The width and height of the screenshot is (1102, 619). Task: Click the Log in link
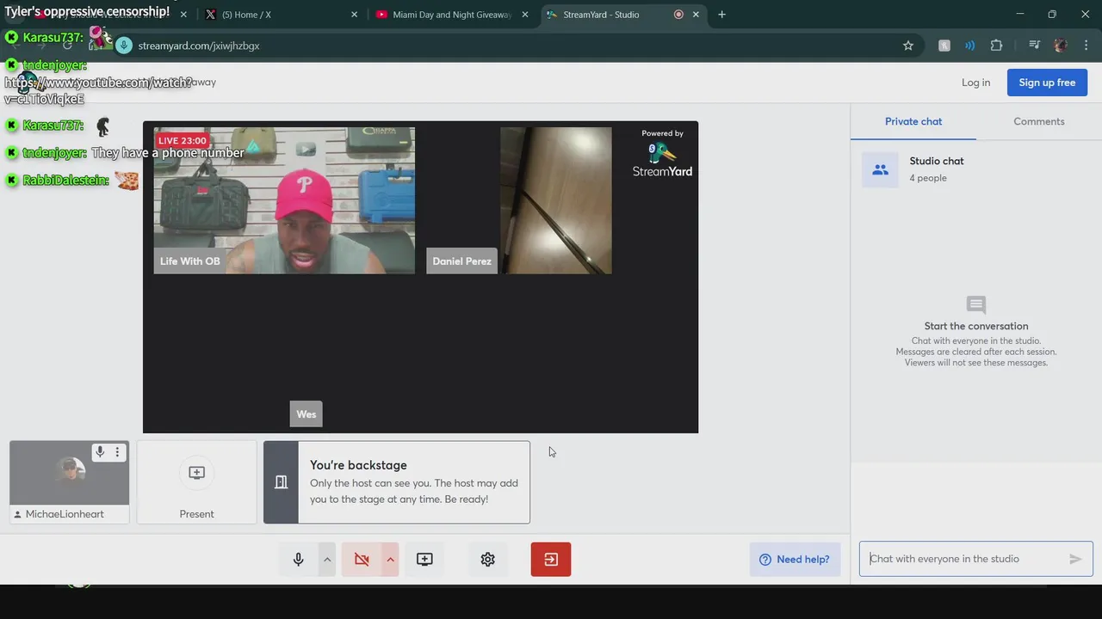pos(975,83)
